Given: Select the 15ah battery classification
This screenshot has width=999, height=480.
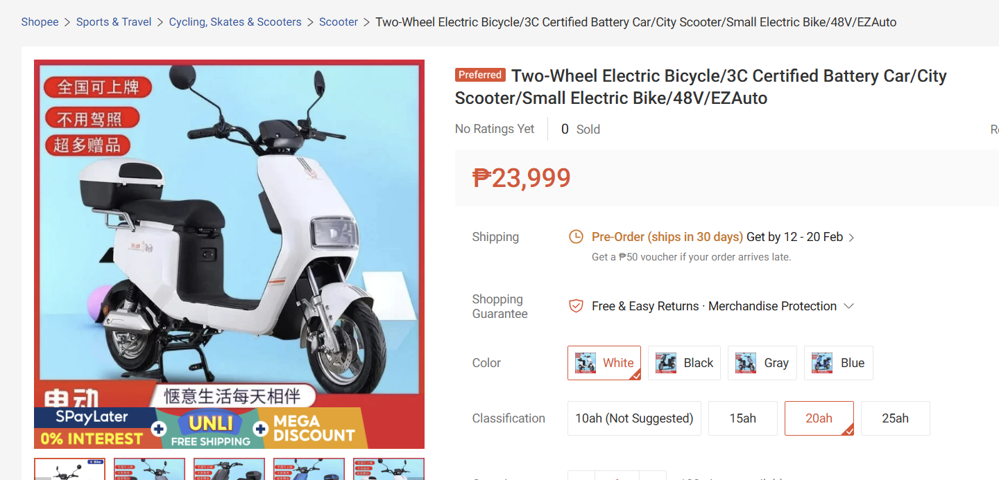Looking at the screenshot, I should tap(742, 418).
